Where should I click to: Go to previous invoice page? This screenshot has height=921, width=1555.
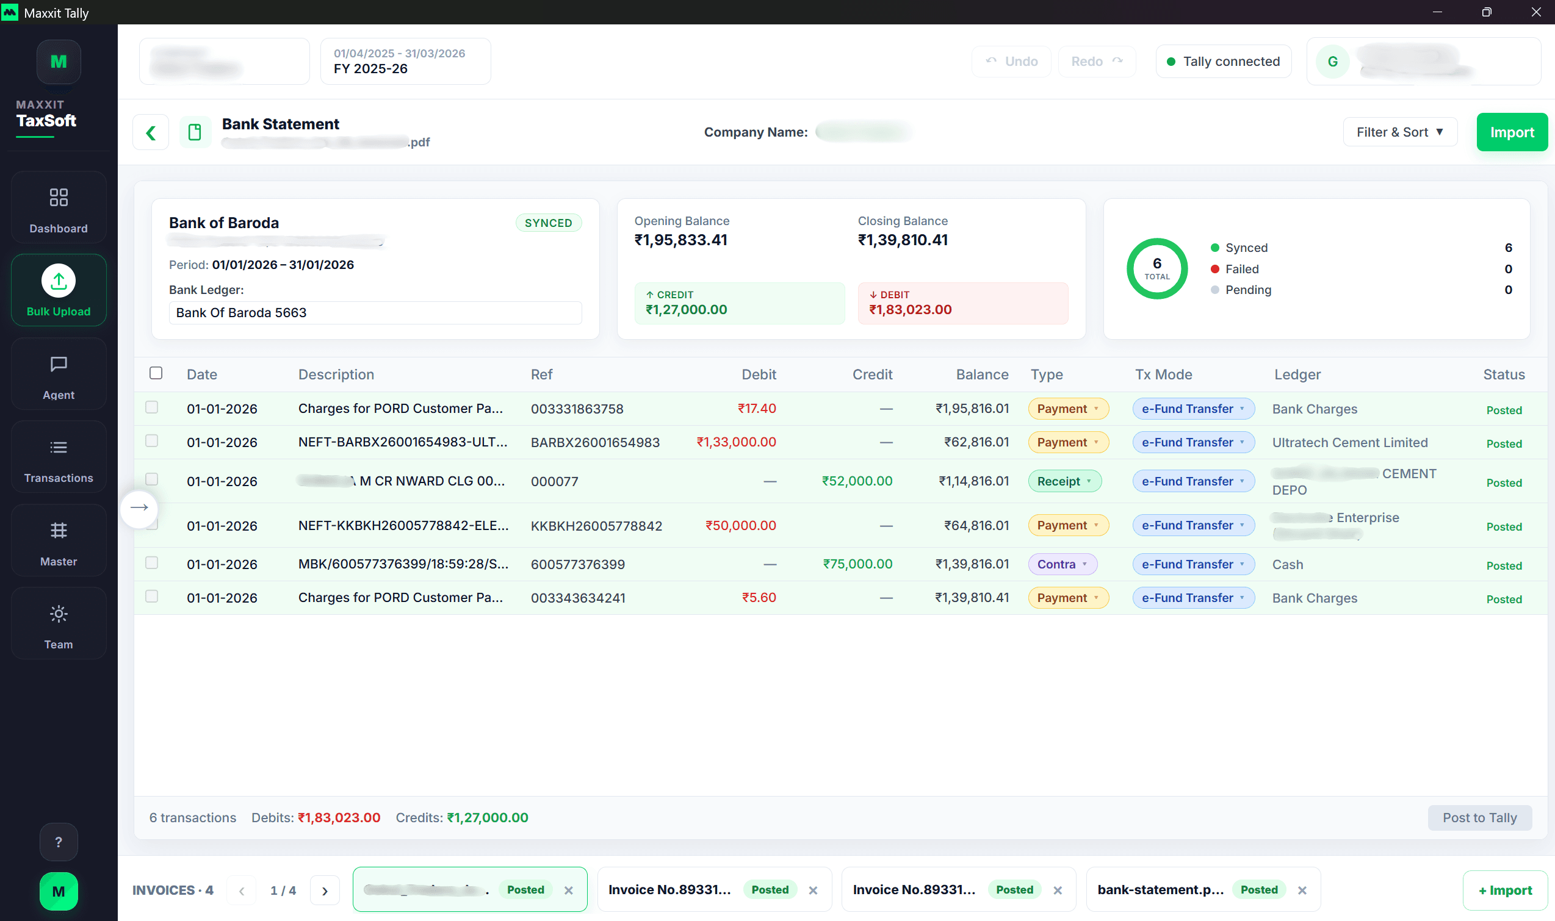coord(242,891)
